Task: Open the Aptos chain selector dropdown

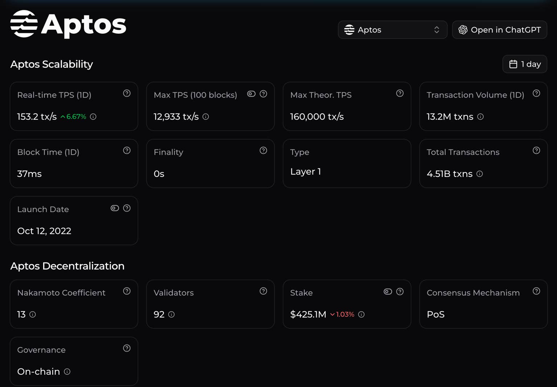Action: (x=392, y=30)
